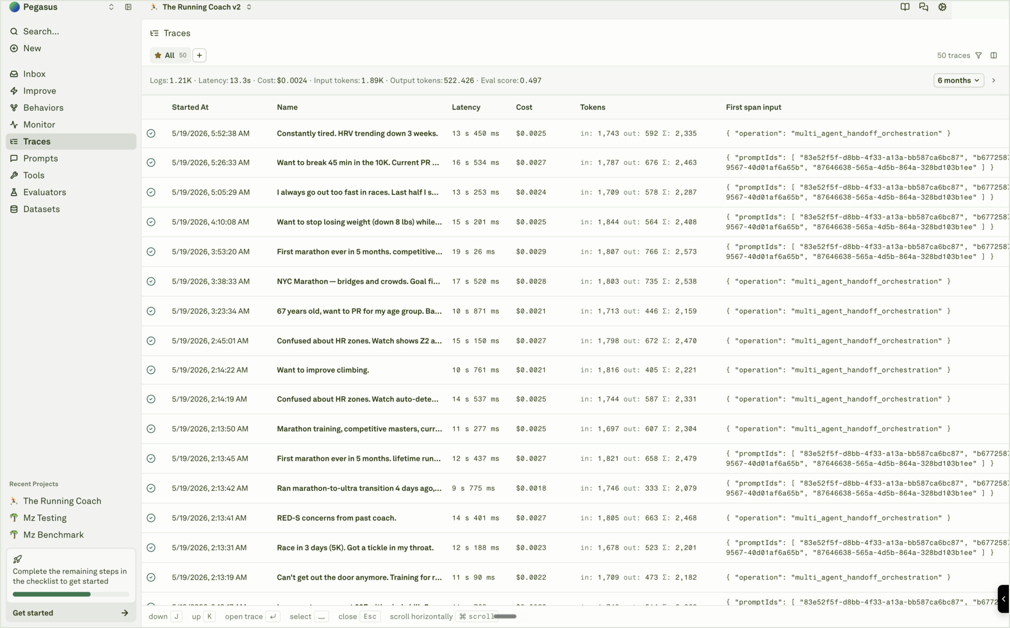Click the horizontal scrollbar thumb

505,616
